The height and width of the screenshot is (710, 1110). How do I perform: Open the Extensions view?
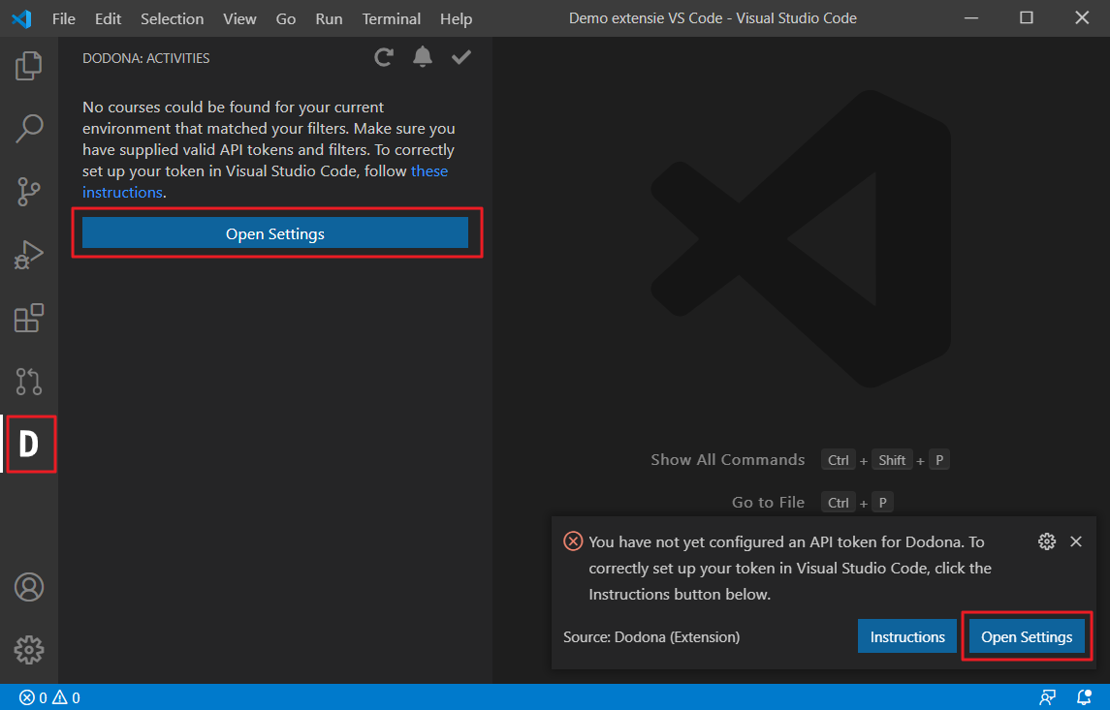[x=28, y=319]
